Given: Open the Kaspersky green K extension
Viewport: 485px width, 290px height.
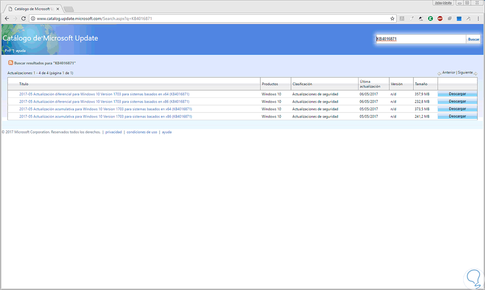Looking at the screenshot, I should pos(430,19).
